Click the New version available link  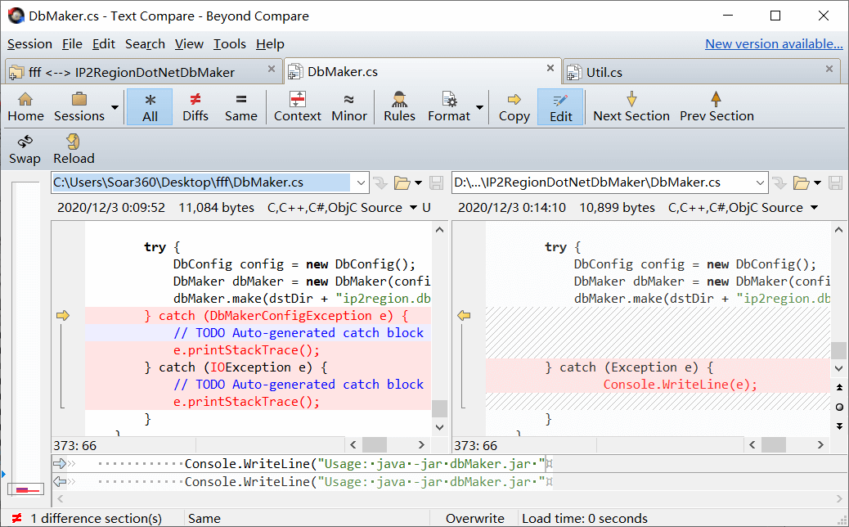[x=773, y=44]
